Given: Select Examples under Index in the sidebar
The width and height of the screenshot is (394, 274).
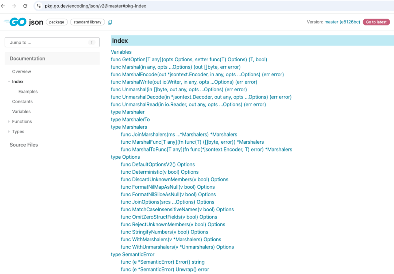Looking at the screenshot, I should 27,91.
